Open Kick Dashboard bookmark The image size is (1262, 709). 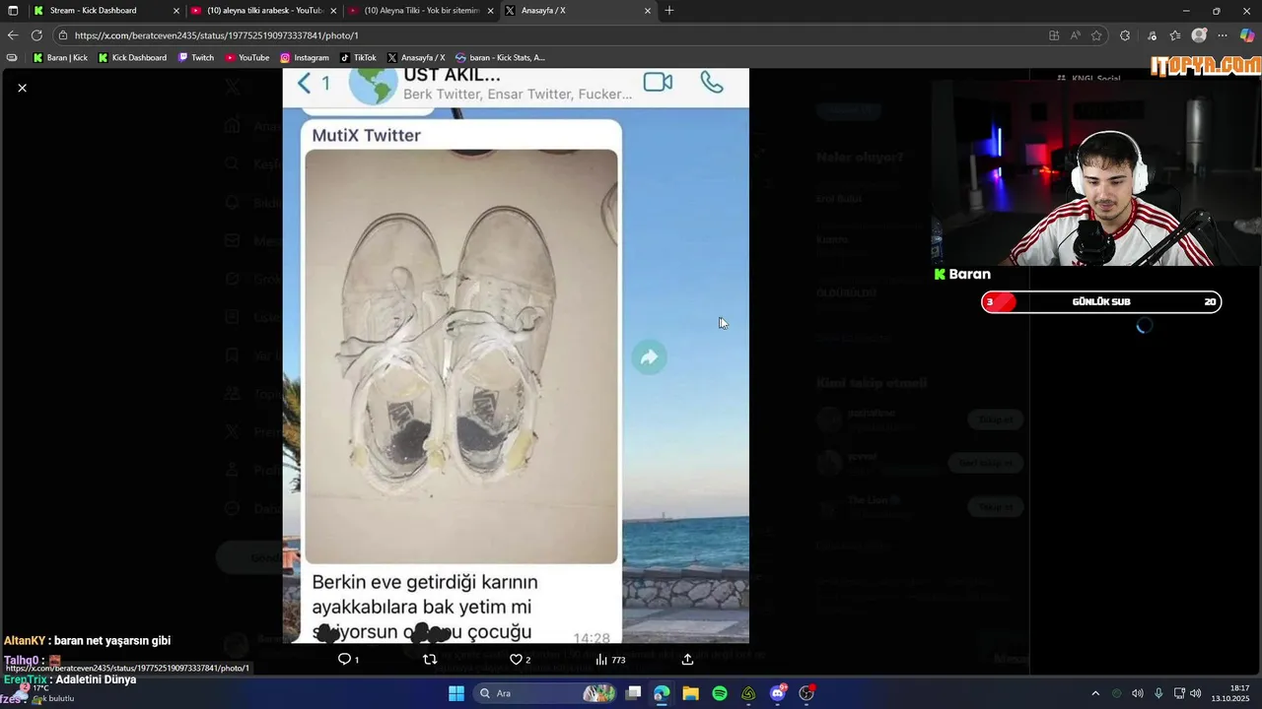(132, 57)
